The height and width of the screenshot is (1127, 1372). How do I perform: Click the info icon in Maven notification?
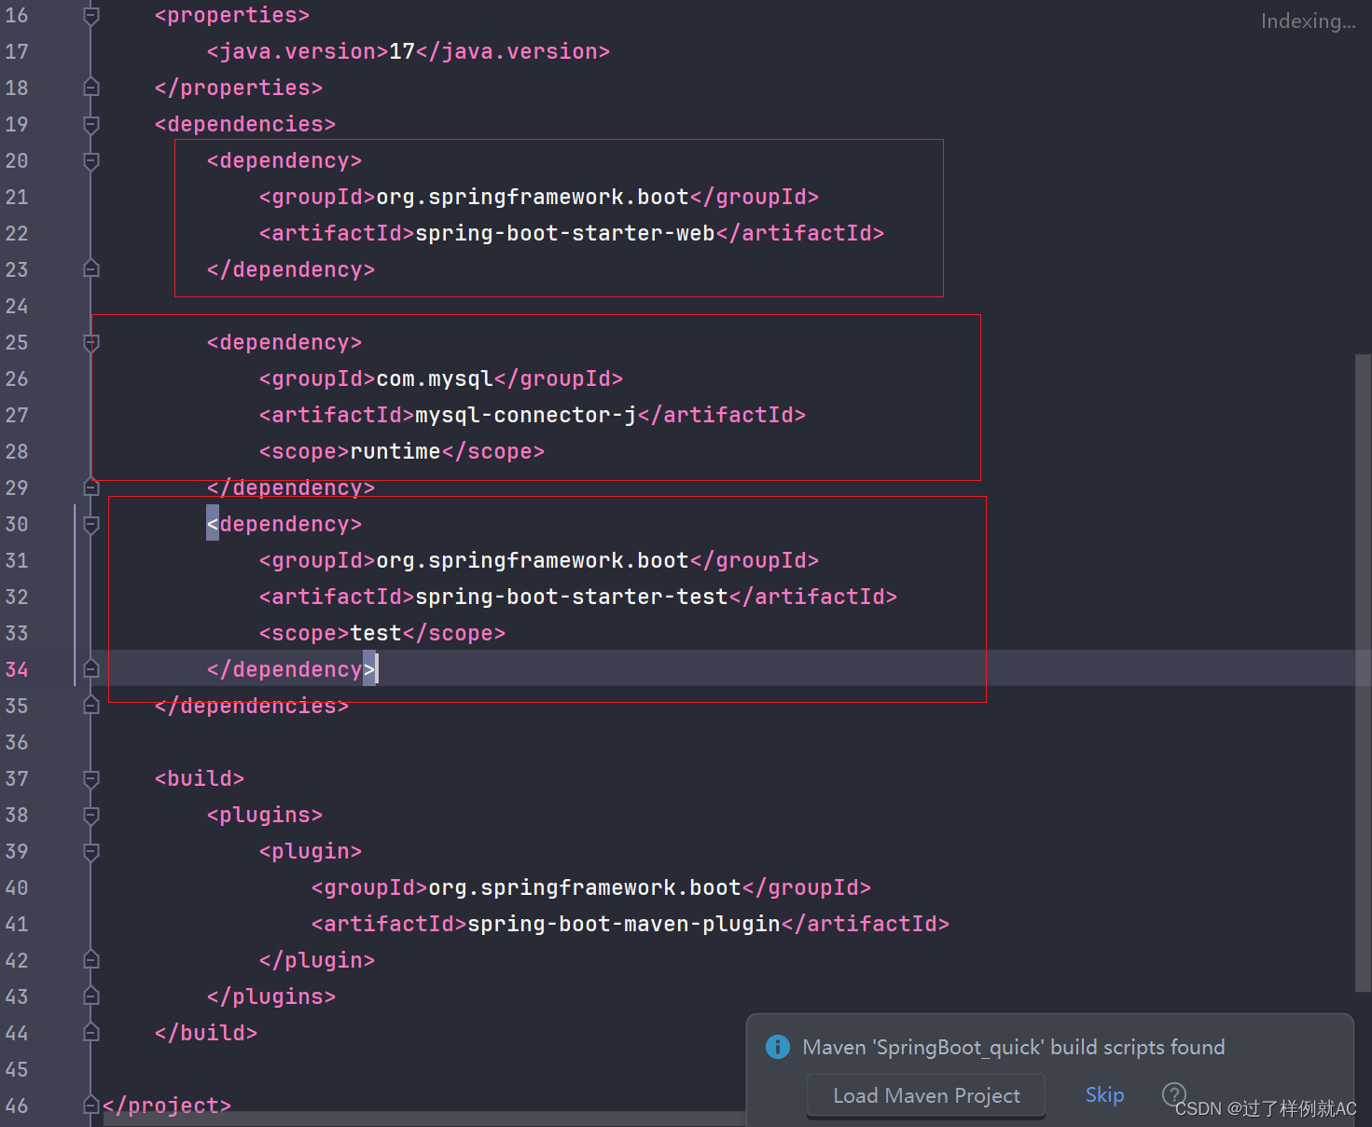pyautogui.click(x=777, y=1047)
